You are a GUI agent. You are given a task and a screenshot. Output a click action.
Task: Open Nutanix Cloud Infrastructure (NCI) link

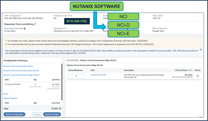(x=18, y=66)
